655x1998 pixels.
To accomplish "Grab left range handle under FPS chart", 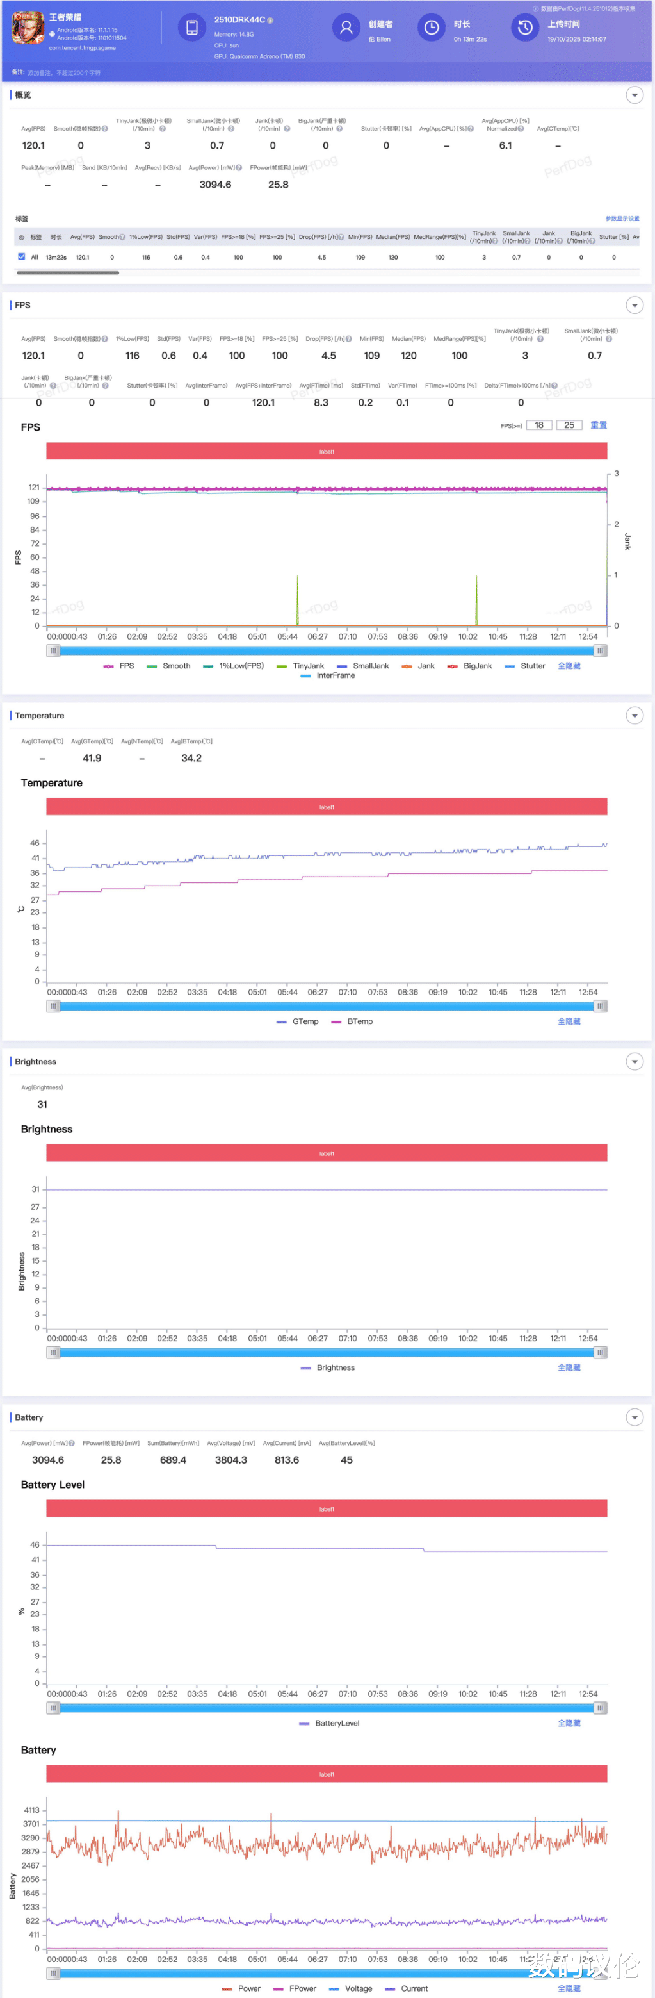I will coord(54,651).
